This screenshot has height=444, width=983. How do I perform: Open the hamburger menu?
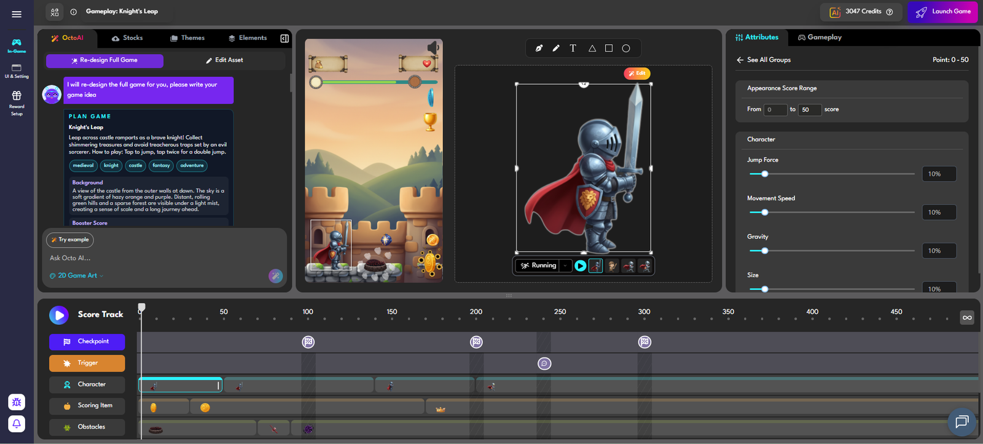[17, 14]
